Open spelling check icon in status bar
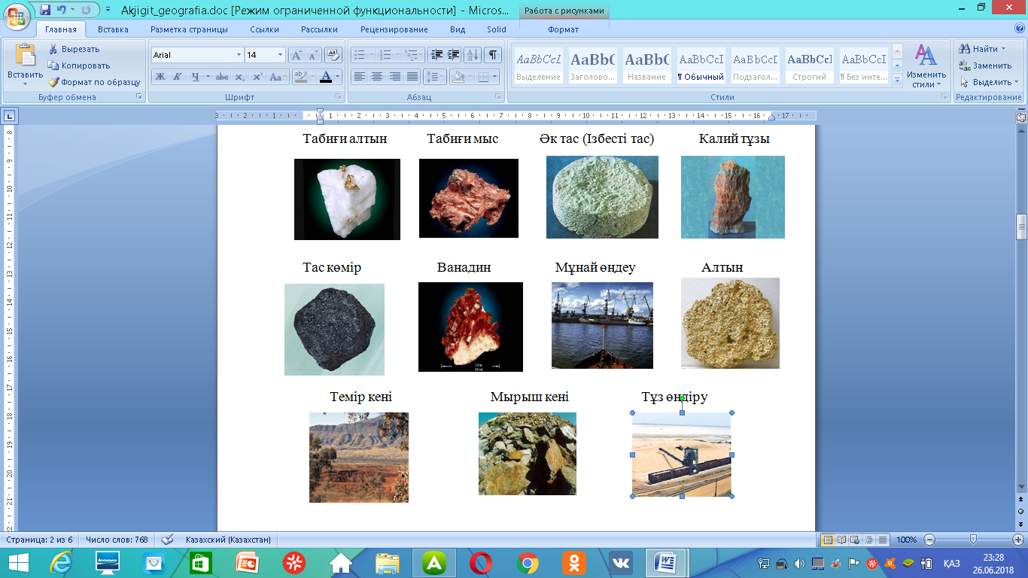Image resolution: width=1028 pixels, height=578 pixels. pos(167,540)
